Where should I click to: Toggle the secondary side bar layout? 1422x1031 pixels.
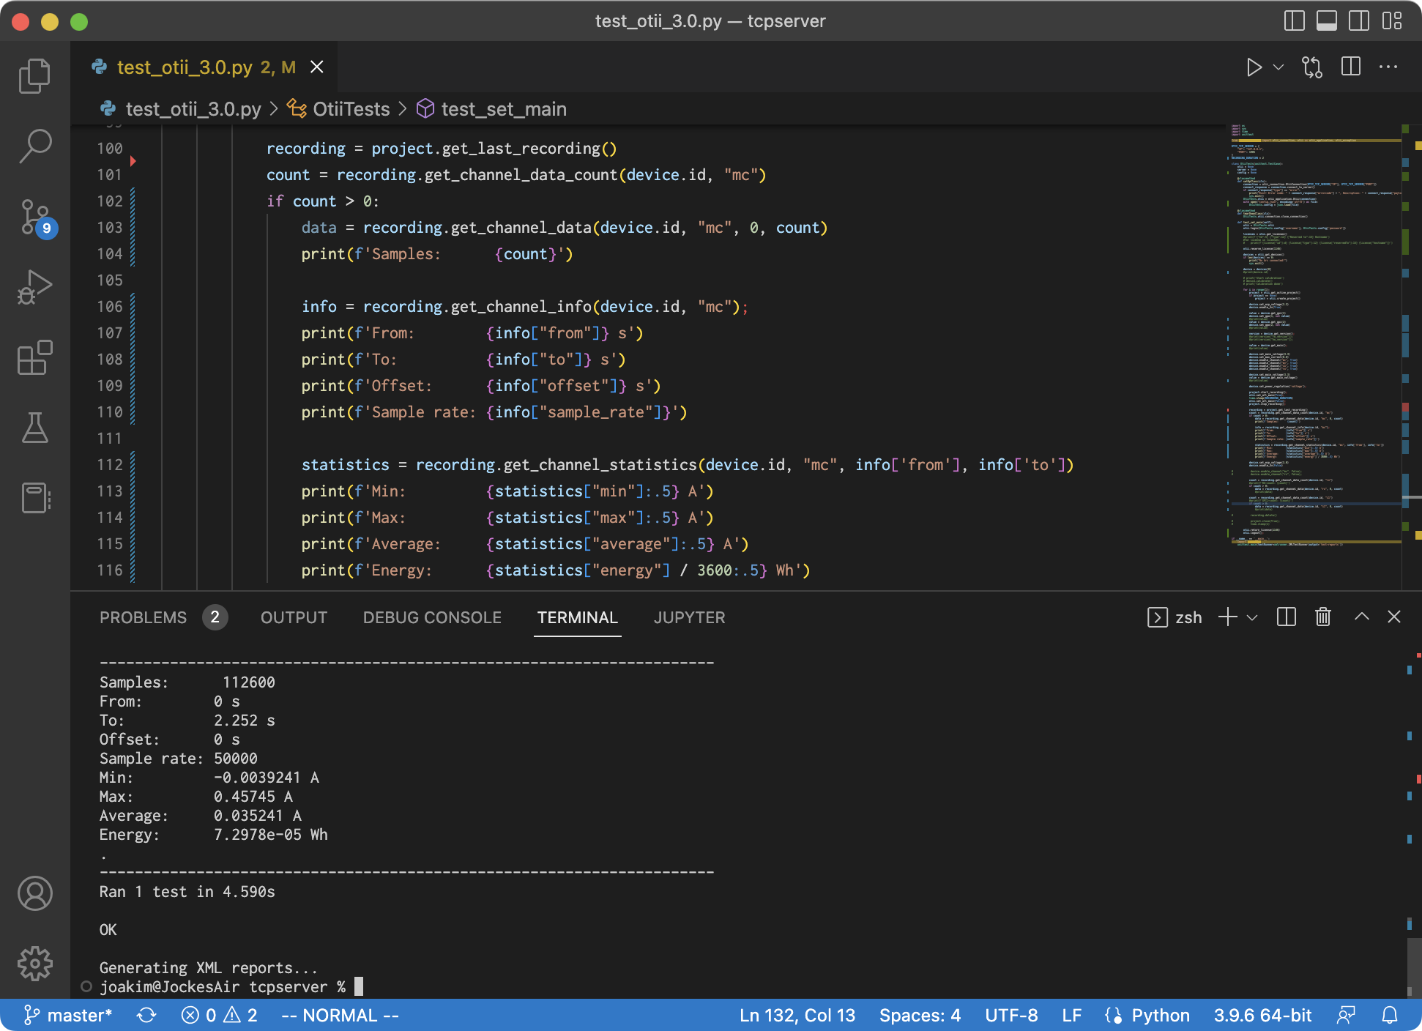coord(1358,21)
